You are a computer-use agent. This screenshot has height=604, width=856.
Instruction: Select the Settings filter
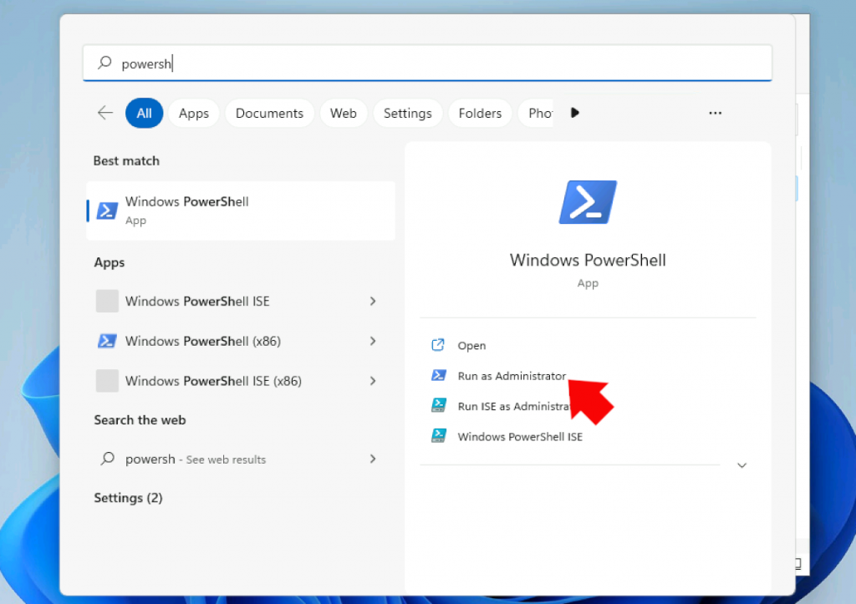pos(407,113)
